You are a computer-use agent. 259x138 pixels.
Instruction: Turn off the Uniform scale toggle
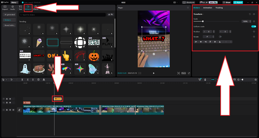tap(253, 26)
